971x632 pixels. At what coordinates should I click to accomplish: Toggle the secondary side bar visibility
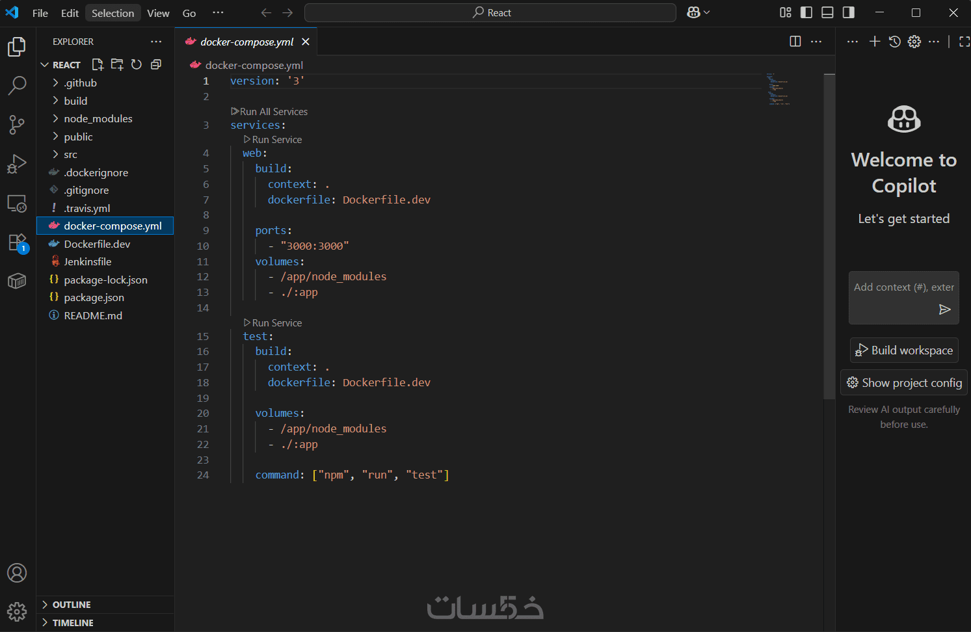pos(849,12)
